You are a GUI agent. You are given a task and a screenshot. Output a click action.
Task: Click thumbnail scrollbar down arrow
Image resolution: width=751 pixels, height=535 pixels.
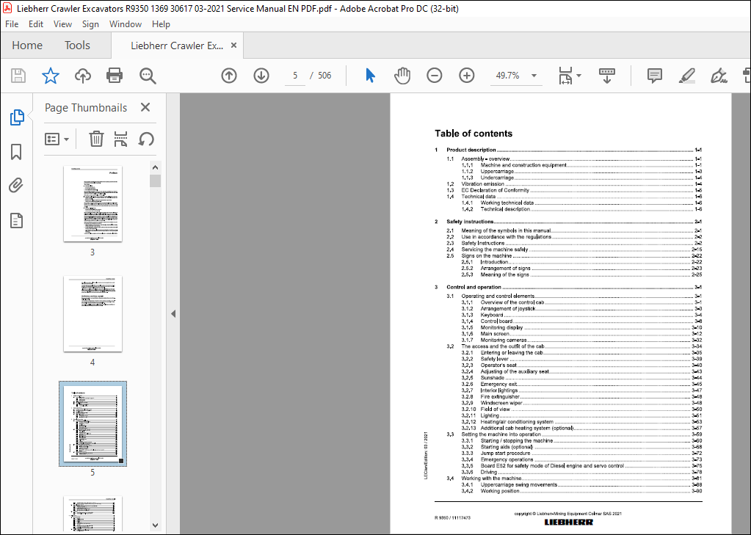(x=155, y=525)
